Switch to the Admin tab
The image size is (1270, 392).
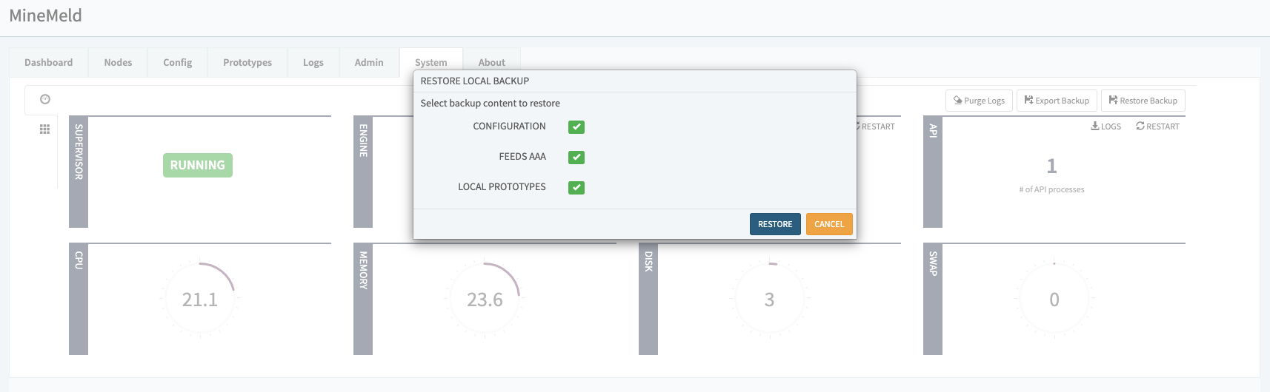point(369,63)
